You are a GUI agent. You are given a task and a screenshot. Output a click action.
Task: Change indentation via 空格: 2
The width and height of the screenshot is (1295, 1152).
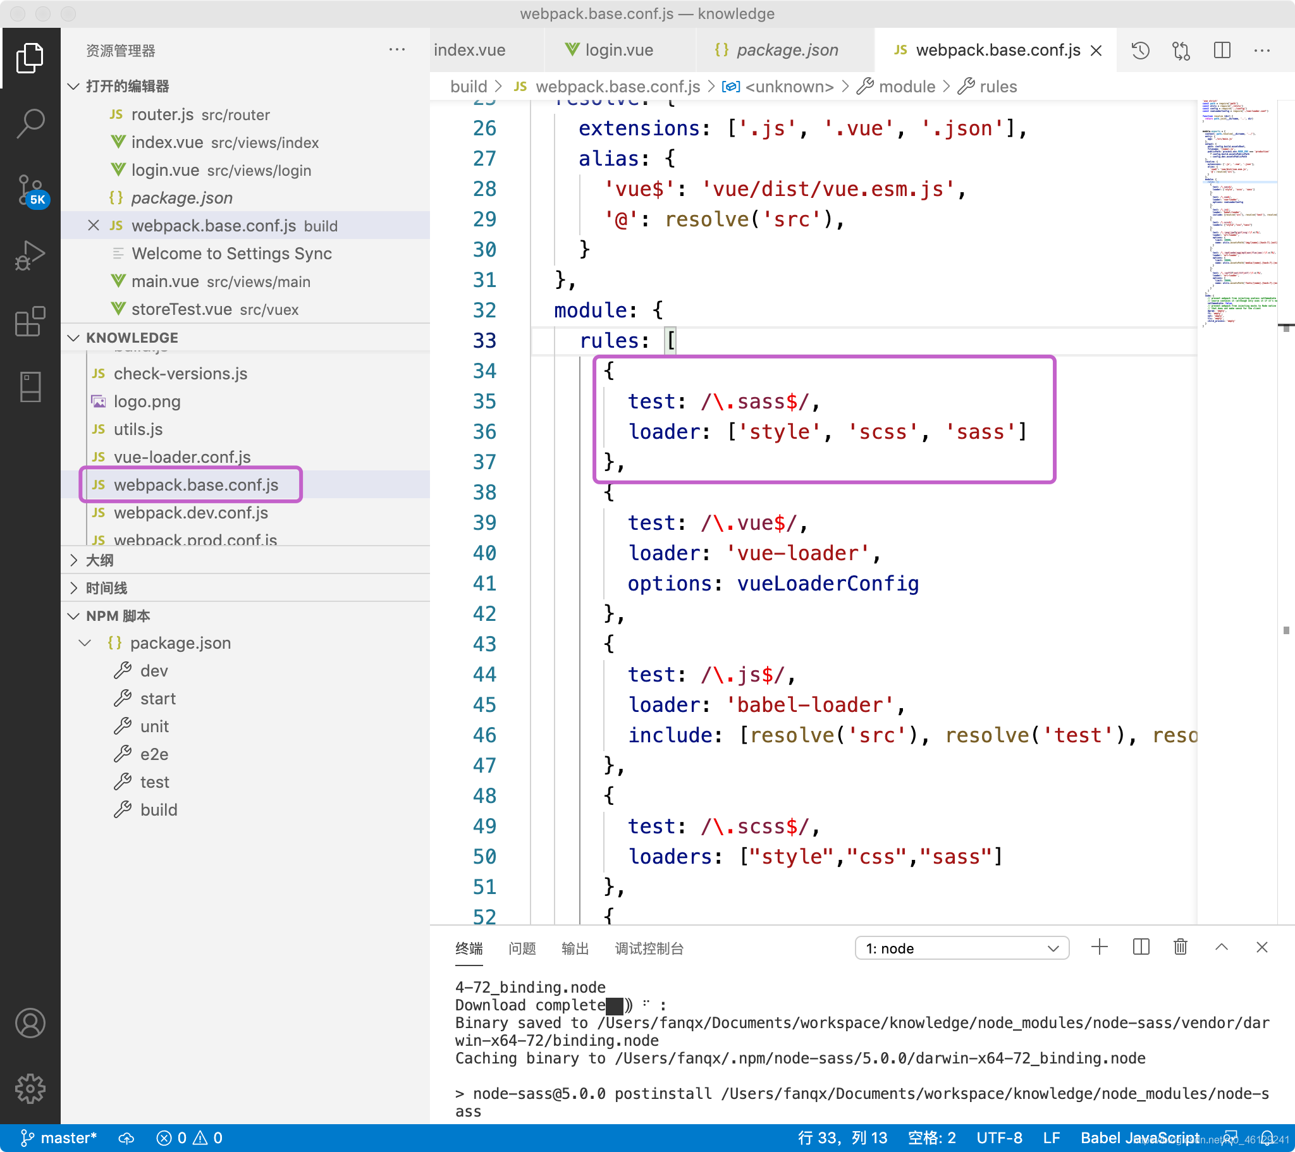931,1138
